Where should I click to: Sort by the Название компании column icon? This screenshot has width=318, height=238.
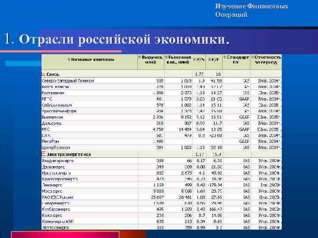point(69,59)
